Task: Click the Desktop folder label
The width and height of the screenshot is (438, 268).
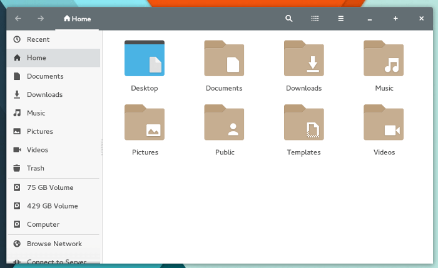Action: tap(145, 89)
